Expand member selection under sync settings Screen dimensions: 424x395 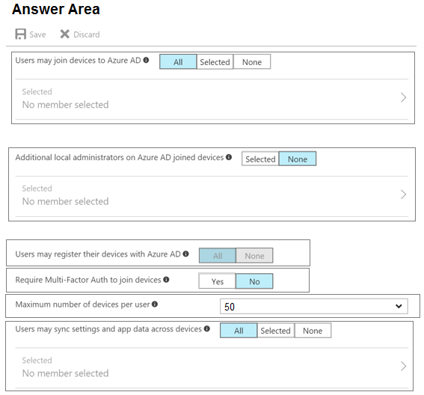pos(212,368)
